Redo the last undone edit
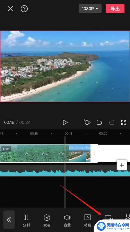Image resolution: width=130 pixels, height=232 pixels. [112, 122]
